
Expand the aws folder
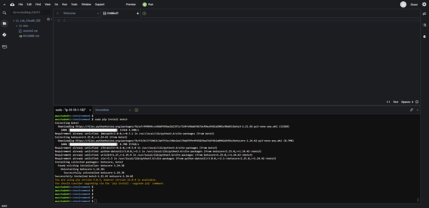point(17,26)
